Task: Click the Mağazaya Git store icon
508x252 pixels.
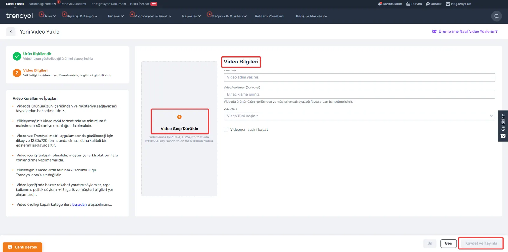Action: tap(448, 4)
